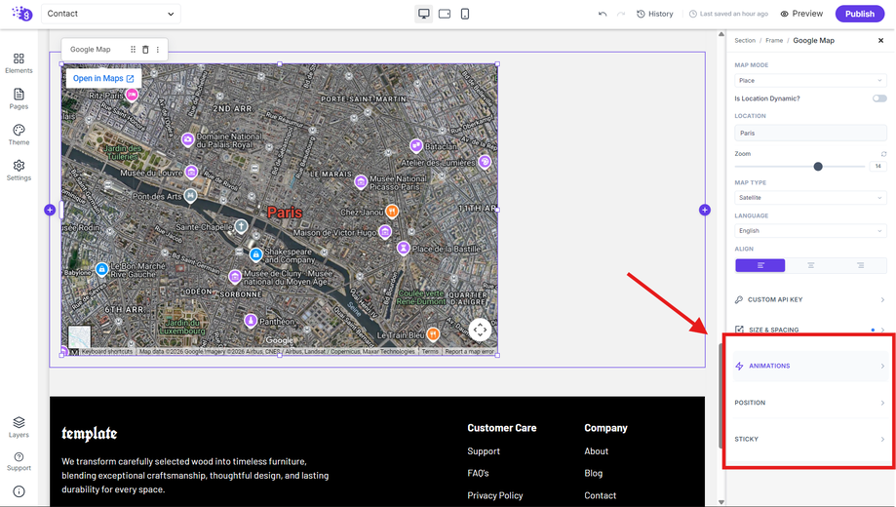Click the left plus add-element handle

[x=50, y=210]
